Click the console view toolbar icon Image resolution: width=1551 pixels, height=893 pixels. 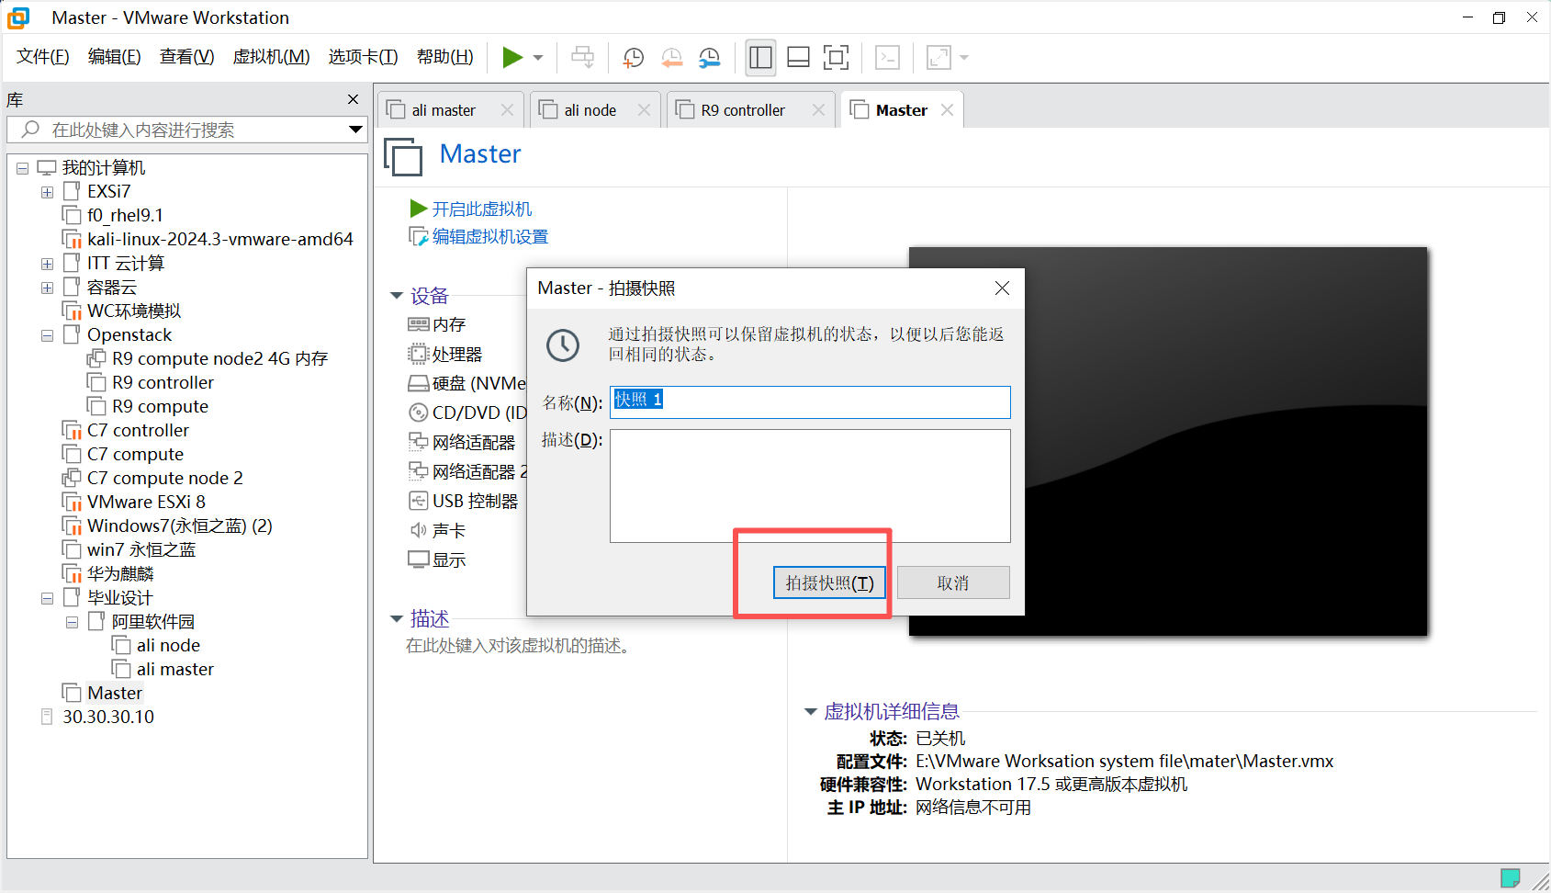point(887,58)
